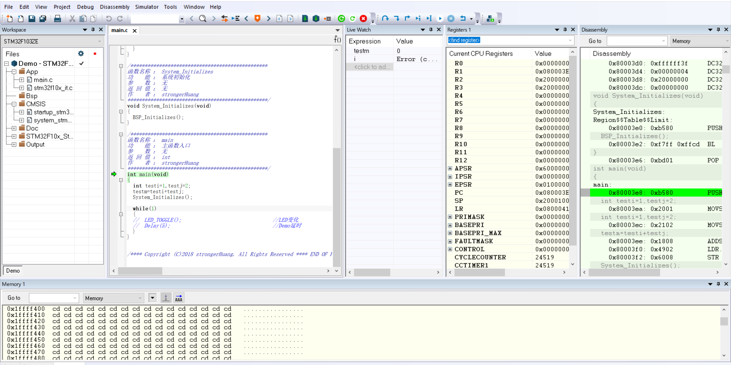Print the current document

click(57, 18)
